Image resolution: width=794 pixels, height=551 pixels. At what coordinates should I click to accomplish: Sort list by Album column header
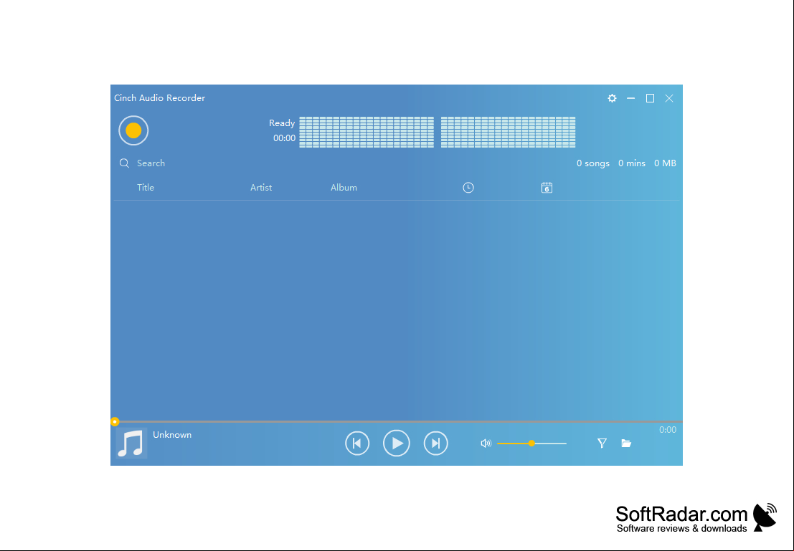point(344,187)
